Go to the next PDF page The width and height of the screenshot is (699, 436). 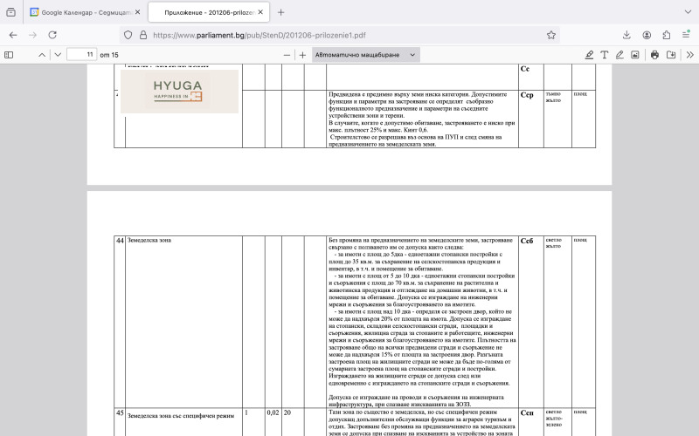click(x=58, y=55)
